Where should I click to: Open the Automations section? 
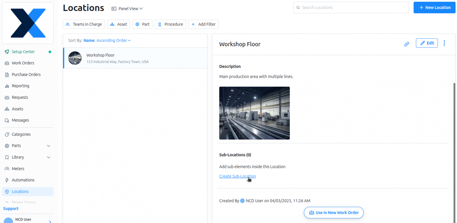(x=23, y=180)
